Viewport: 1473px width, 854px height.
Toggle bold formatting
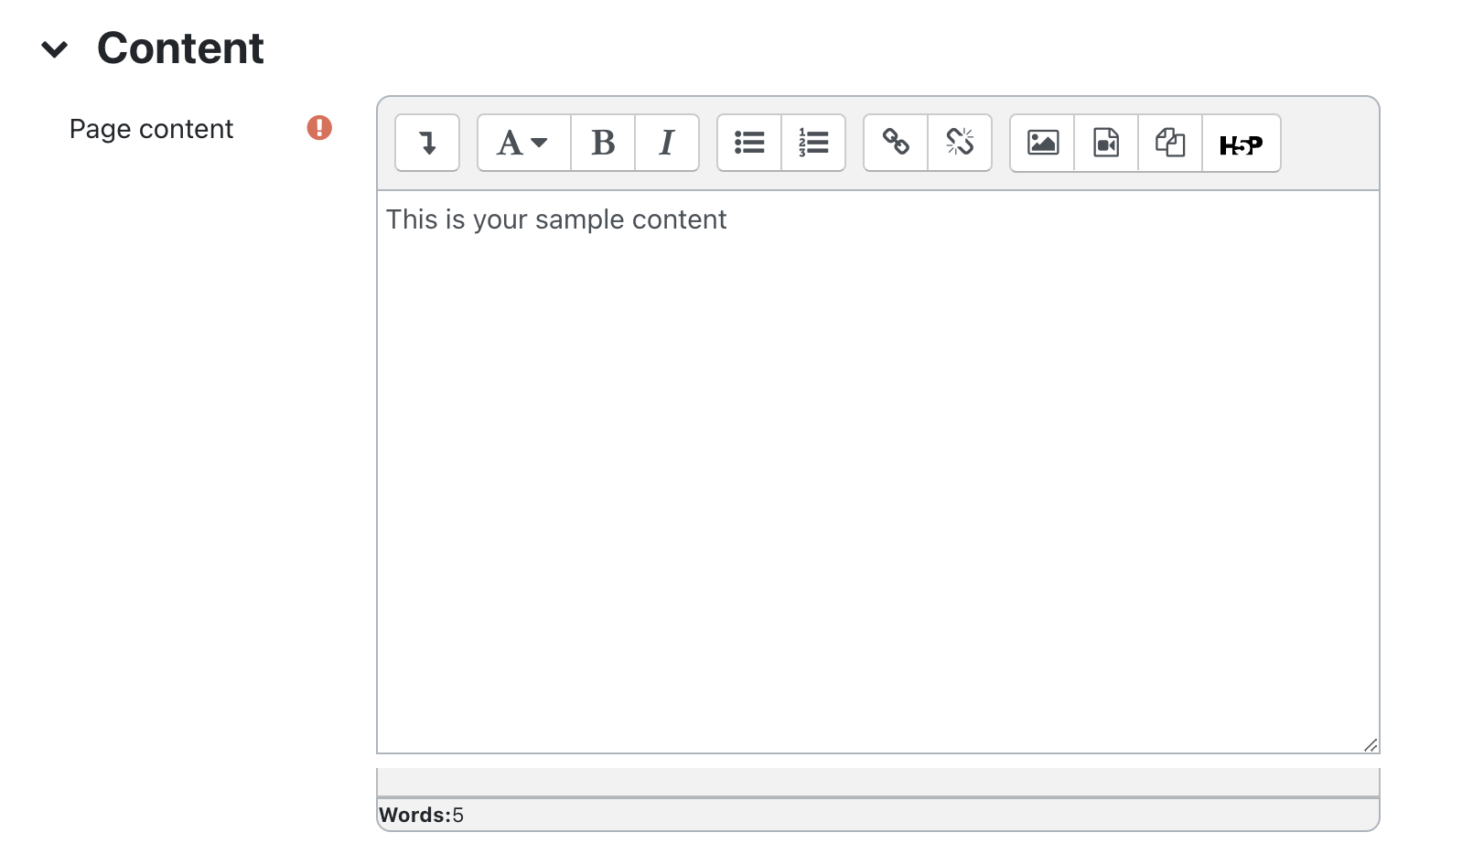[x=603, y=143]
